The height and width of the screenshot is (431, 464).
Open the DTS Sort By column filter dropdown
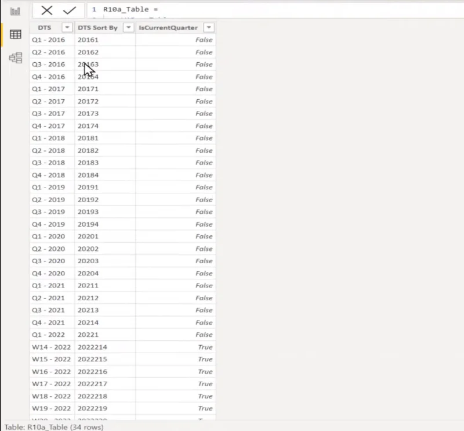click(x=128, y=27)
